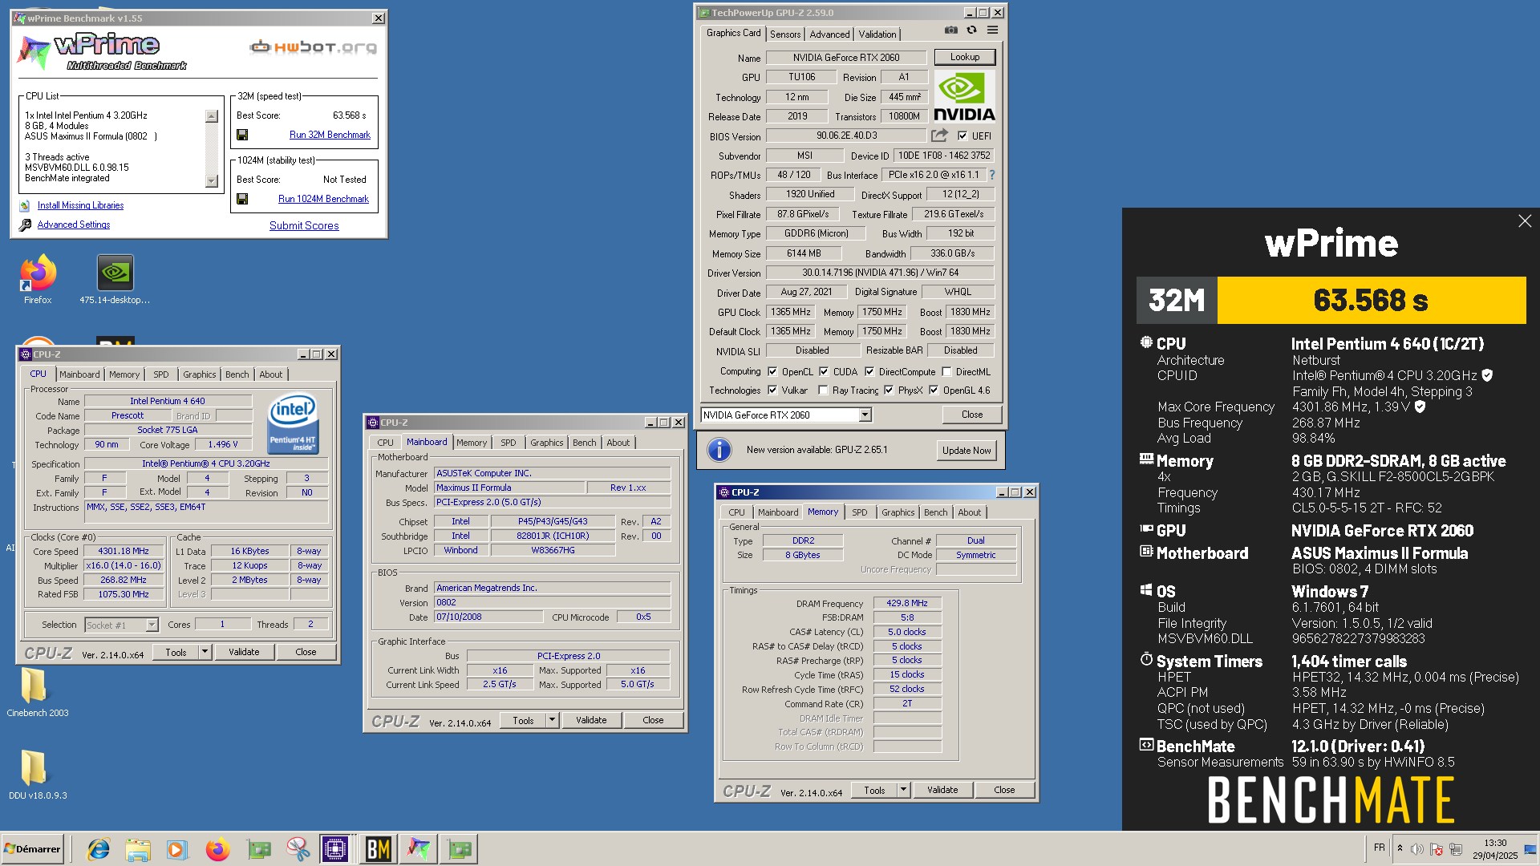Click the verified shield icon next to CPUID
The width and height of the screenshot is (1540, 866).
[1487, 375]
